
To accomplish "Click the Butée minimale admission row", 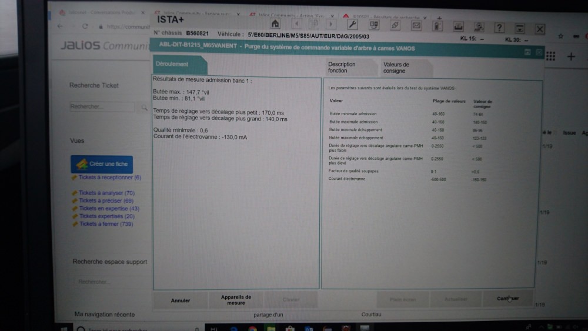I will (x=406, y=114).
